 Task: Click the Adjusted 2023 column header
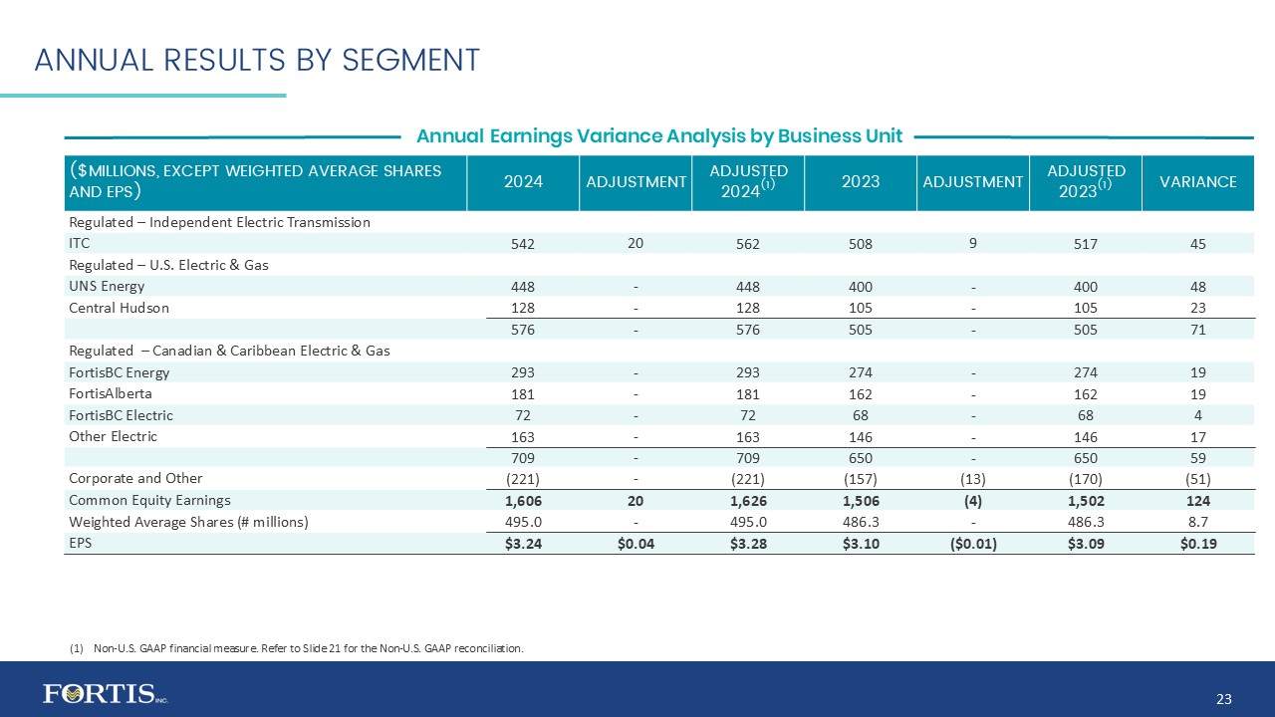point(1086,181)
